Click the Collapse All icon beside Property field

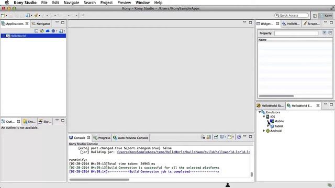pos(330,33)
